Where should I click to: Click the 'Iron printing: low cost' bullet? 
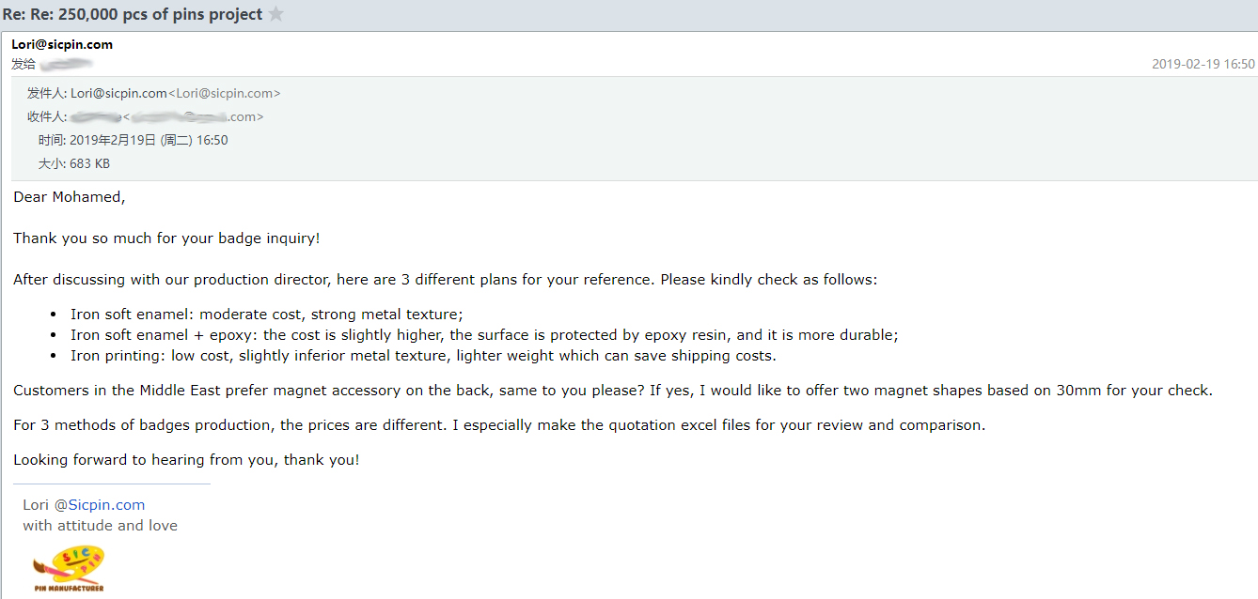click(x=423, y=356)
